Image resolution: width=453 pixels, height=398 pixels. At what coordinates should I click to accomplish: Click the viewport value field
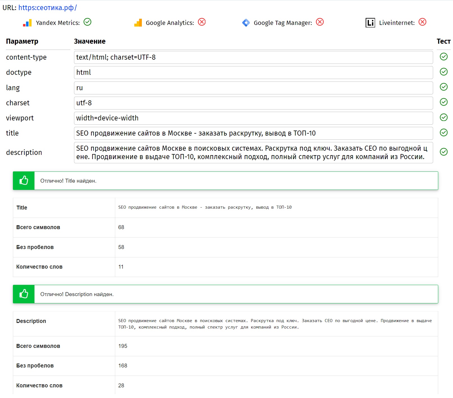pos(253,118)
